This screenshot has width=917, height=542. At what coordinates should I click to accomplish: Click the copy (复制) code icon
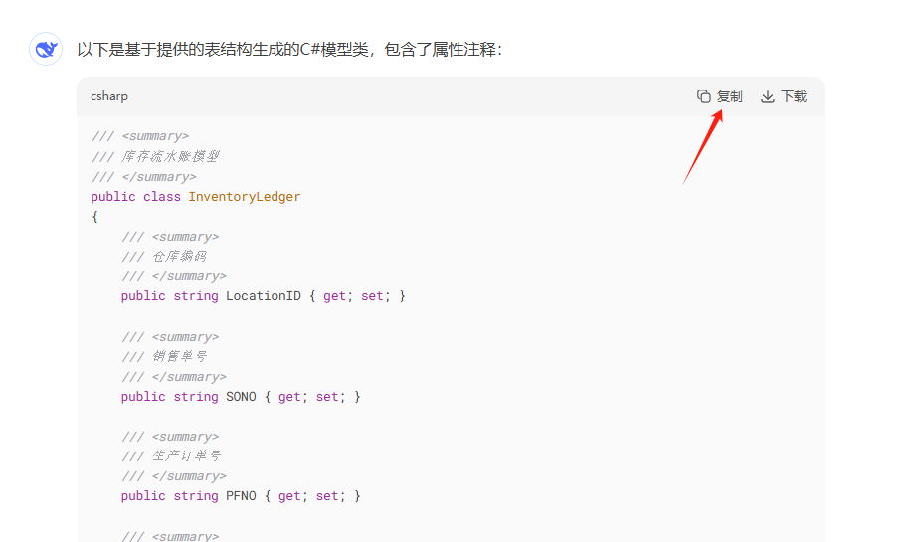click(704, 96)
